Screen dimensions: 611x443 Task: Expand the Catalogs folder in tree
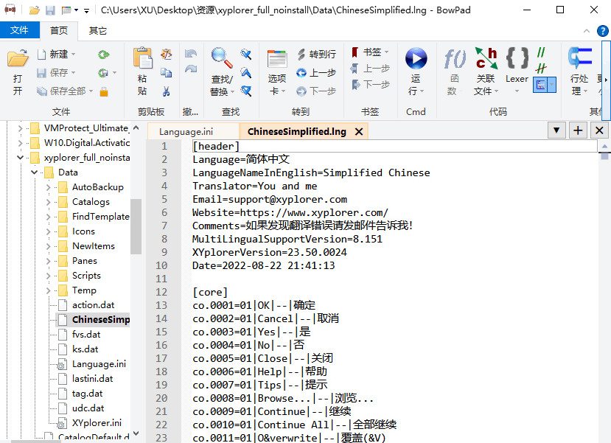(48, 202)
